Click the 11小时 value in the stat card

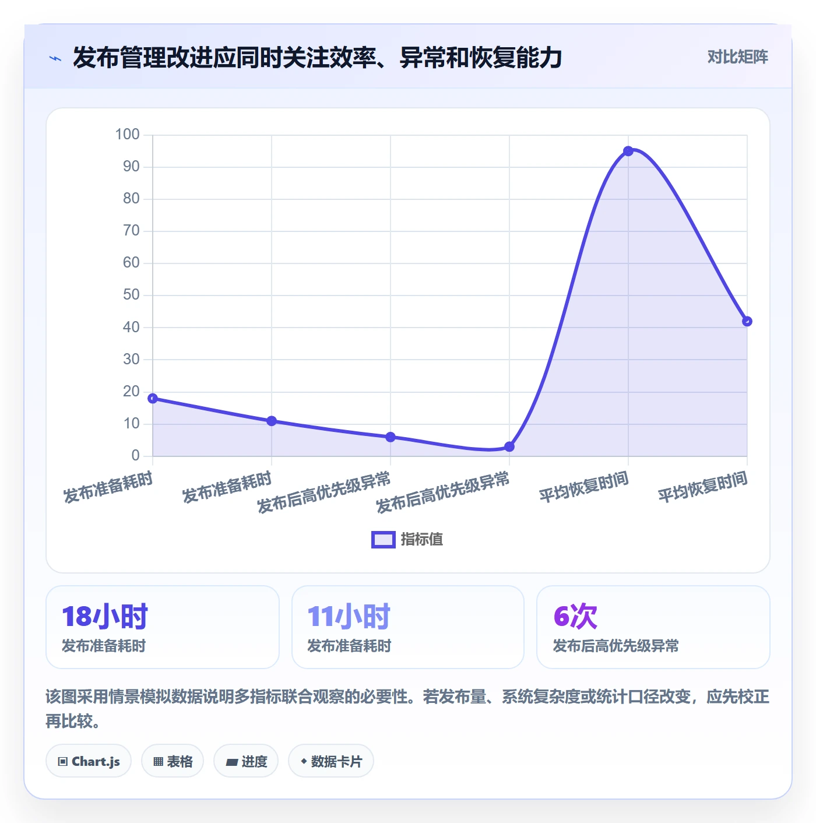point(349,616)
